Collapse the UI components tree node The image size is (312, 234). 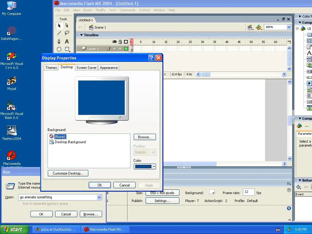tap(297, 28)
